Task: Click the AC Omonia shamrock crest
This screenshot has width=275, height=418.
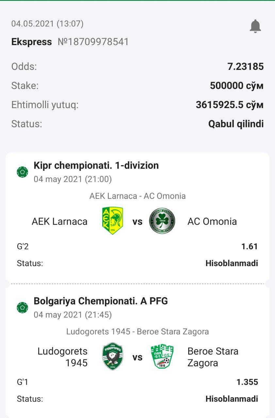Action: (x=162, y=221)
